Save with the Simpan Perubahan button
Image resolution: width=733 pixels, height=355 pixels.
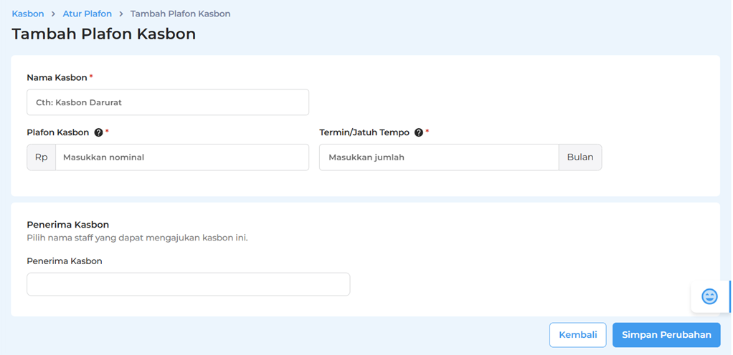click(666, 335)
